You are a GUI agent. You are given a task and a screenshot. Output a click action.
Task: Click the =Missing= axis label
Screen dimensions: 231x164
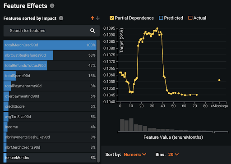click(x=219, y=106)
